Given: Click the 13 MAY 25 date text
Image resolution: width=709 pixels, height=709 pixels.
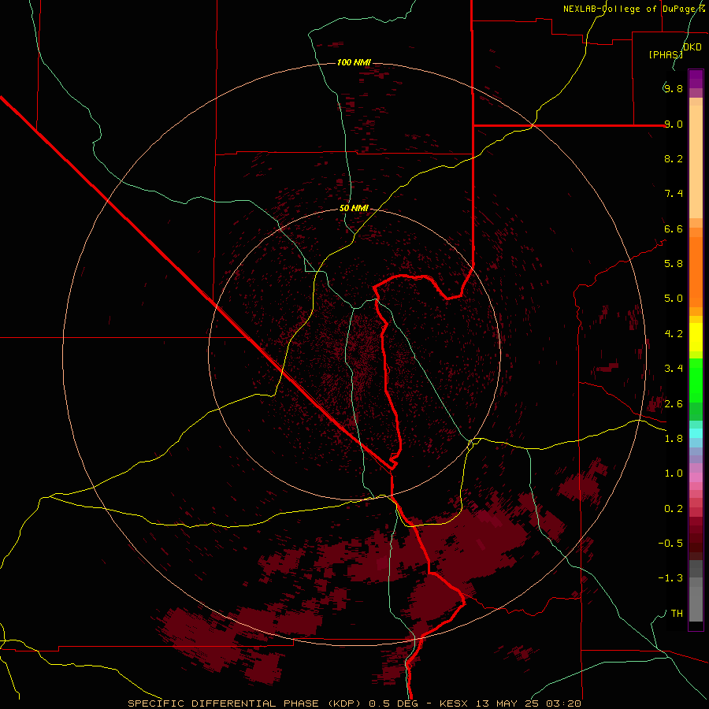Looking at the screenshot, I should pyautogui.click(x=507, y=703).
